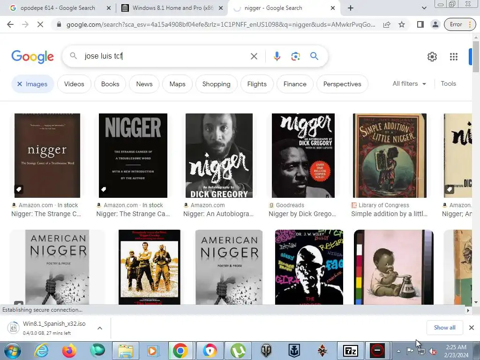The height and width of the screenshot is (360, 480).
Task: Open Windows Explorer from the taskbar
Action: point(126,351)
